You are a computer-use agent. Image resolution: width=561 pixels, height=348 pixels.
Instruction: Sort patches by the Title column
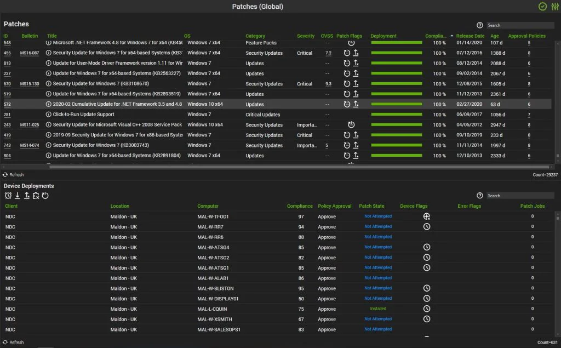click(52, 36)
